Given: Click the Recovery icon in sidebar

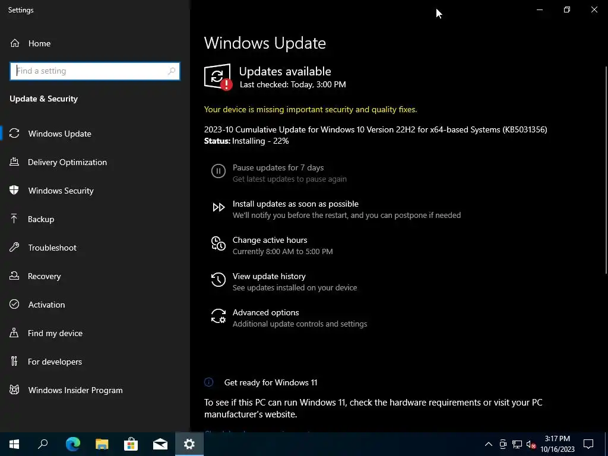Looking at the screenshot, I should pos(14,276).
